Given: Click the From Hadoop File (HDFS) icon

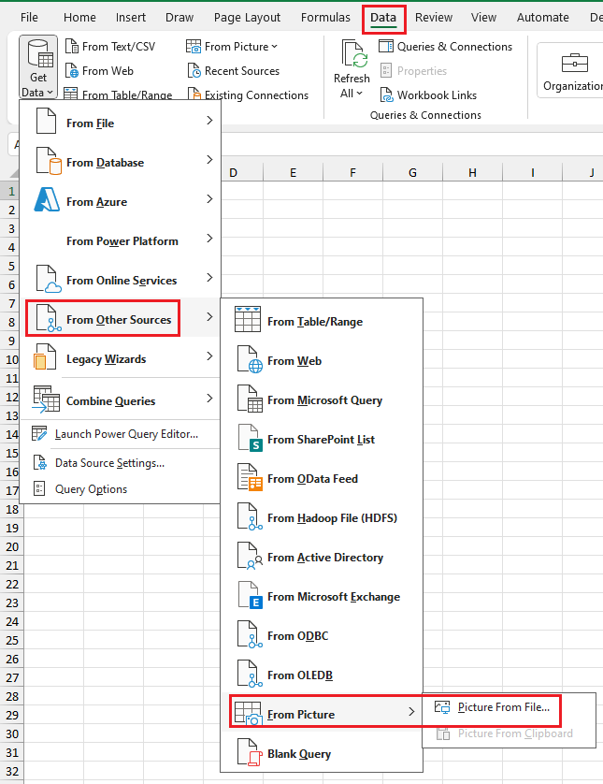Looking at the screenshot, I should (250, 516).
